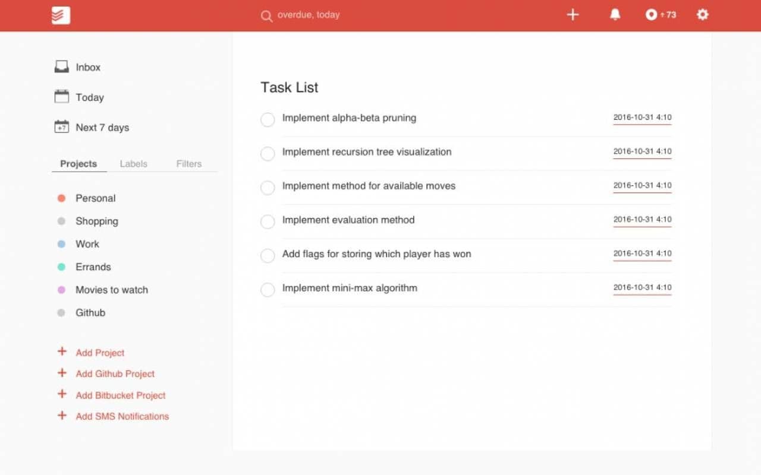
Task: Open the Next 7 days icon
Action: (62, 127)
